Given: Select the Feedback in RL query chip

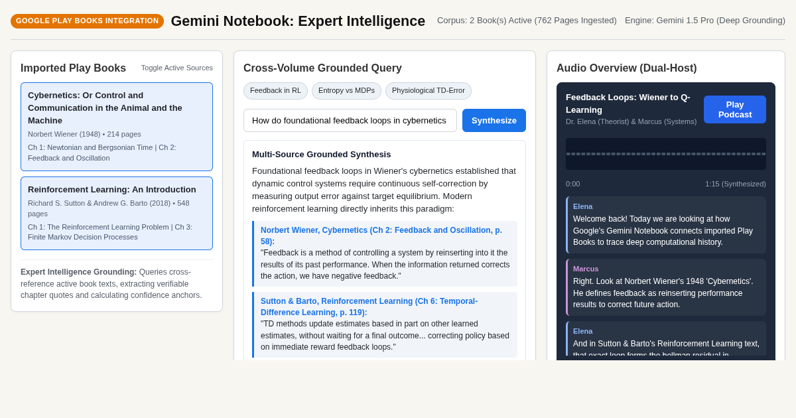Looking at the screenshot, I should click(275, 91).
